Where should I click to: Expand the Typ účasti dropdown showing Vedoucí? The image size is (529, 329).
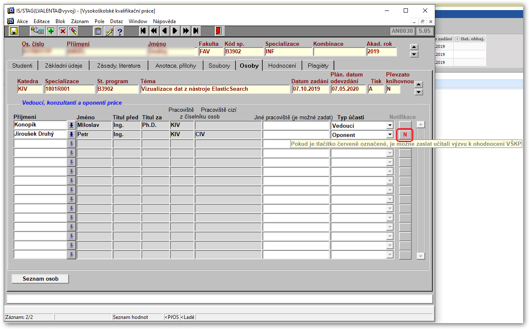(390, 125)
